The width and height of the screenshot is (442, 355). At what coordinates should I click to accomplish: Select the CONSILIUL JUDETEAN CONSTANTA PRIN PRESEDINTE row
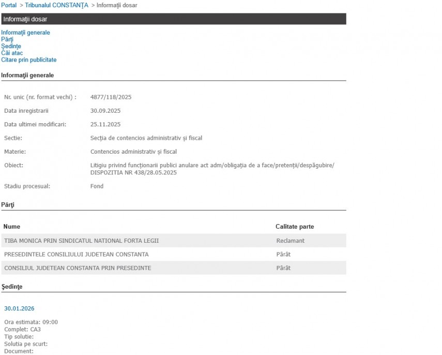click(x=78, y=268)
